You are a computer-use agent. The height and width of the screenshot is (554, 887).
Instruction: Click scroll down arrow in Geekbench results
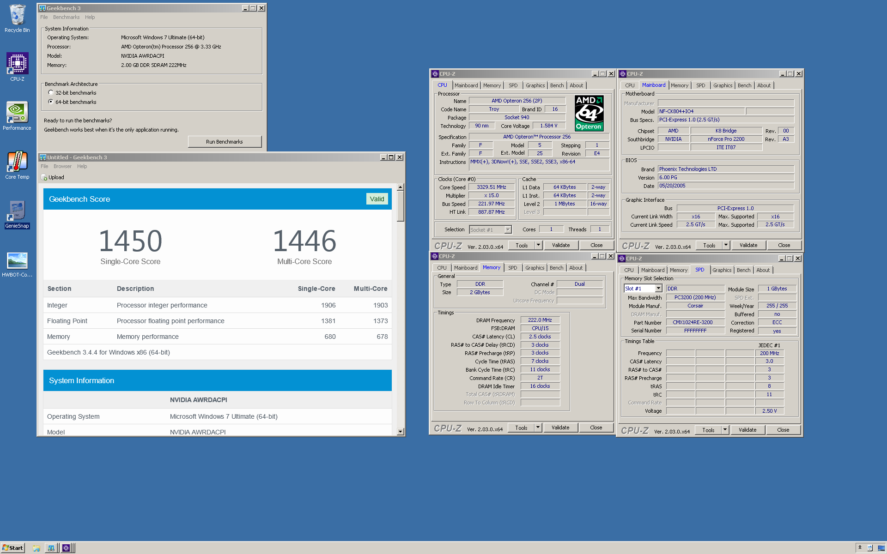click(400, 432)
